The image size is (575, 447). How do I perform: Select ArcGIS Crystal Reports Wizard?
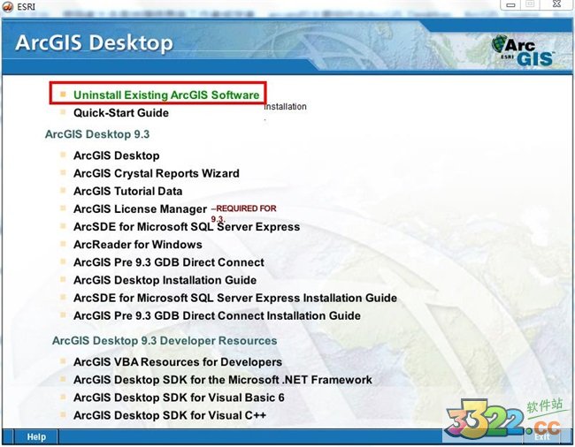tap(157, 173)
